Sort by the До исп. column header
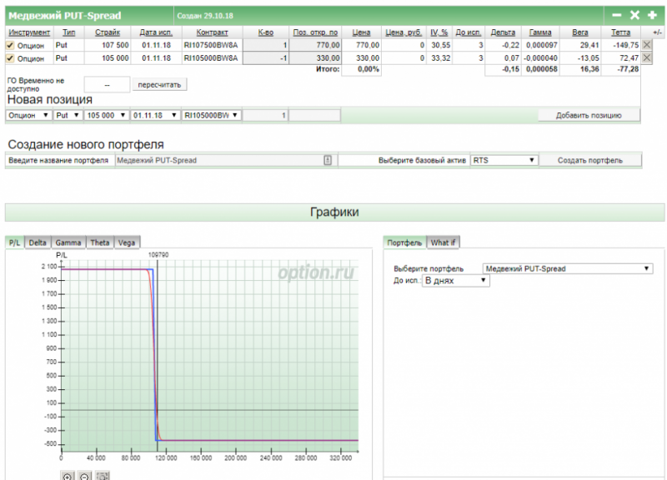The width and height of the screenshot is (667, 480). coord(468,32)
